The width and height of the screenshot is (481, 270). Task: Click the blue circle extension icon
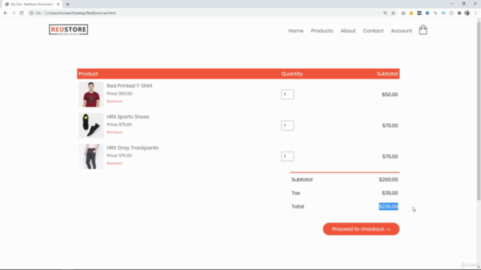click(x=427, y=13)
